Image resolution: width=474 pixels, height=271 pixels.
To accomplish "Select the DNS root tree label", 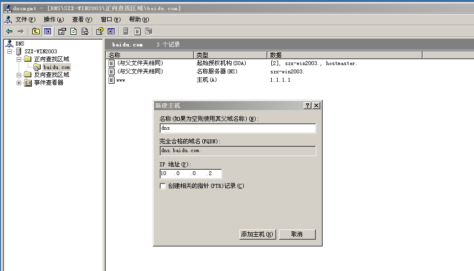I will [x=20, y=44].
